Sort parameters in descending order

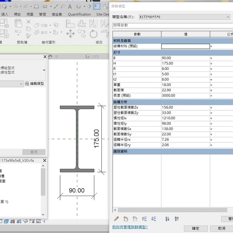177,219
